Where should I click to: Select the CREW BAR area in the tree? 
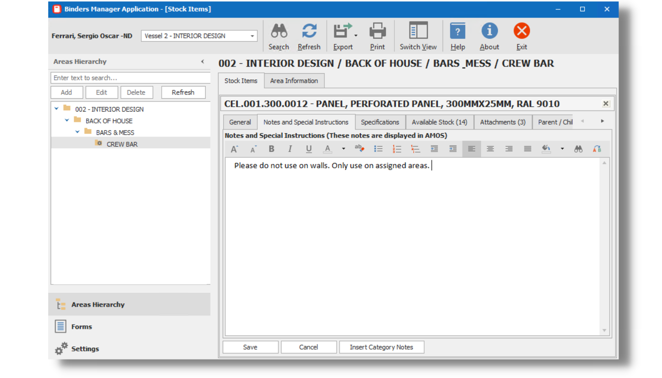click(121, 144)
